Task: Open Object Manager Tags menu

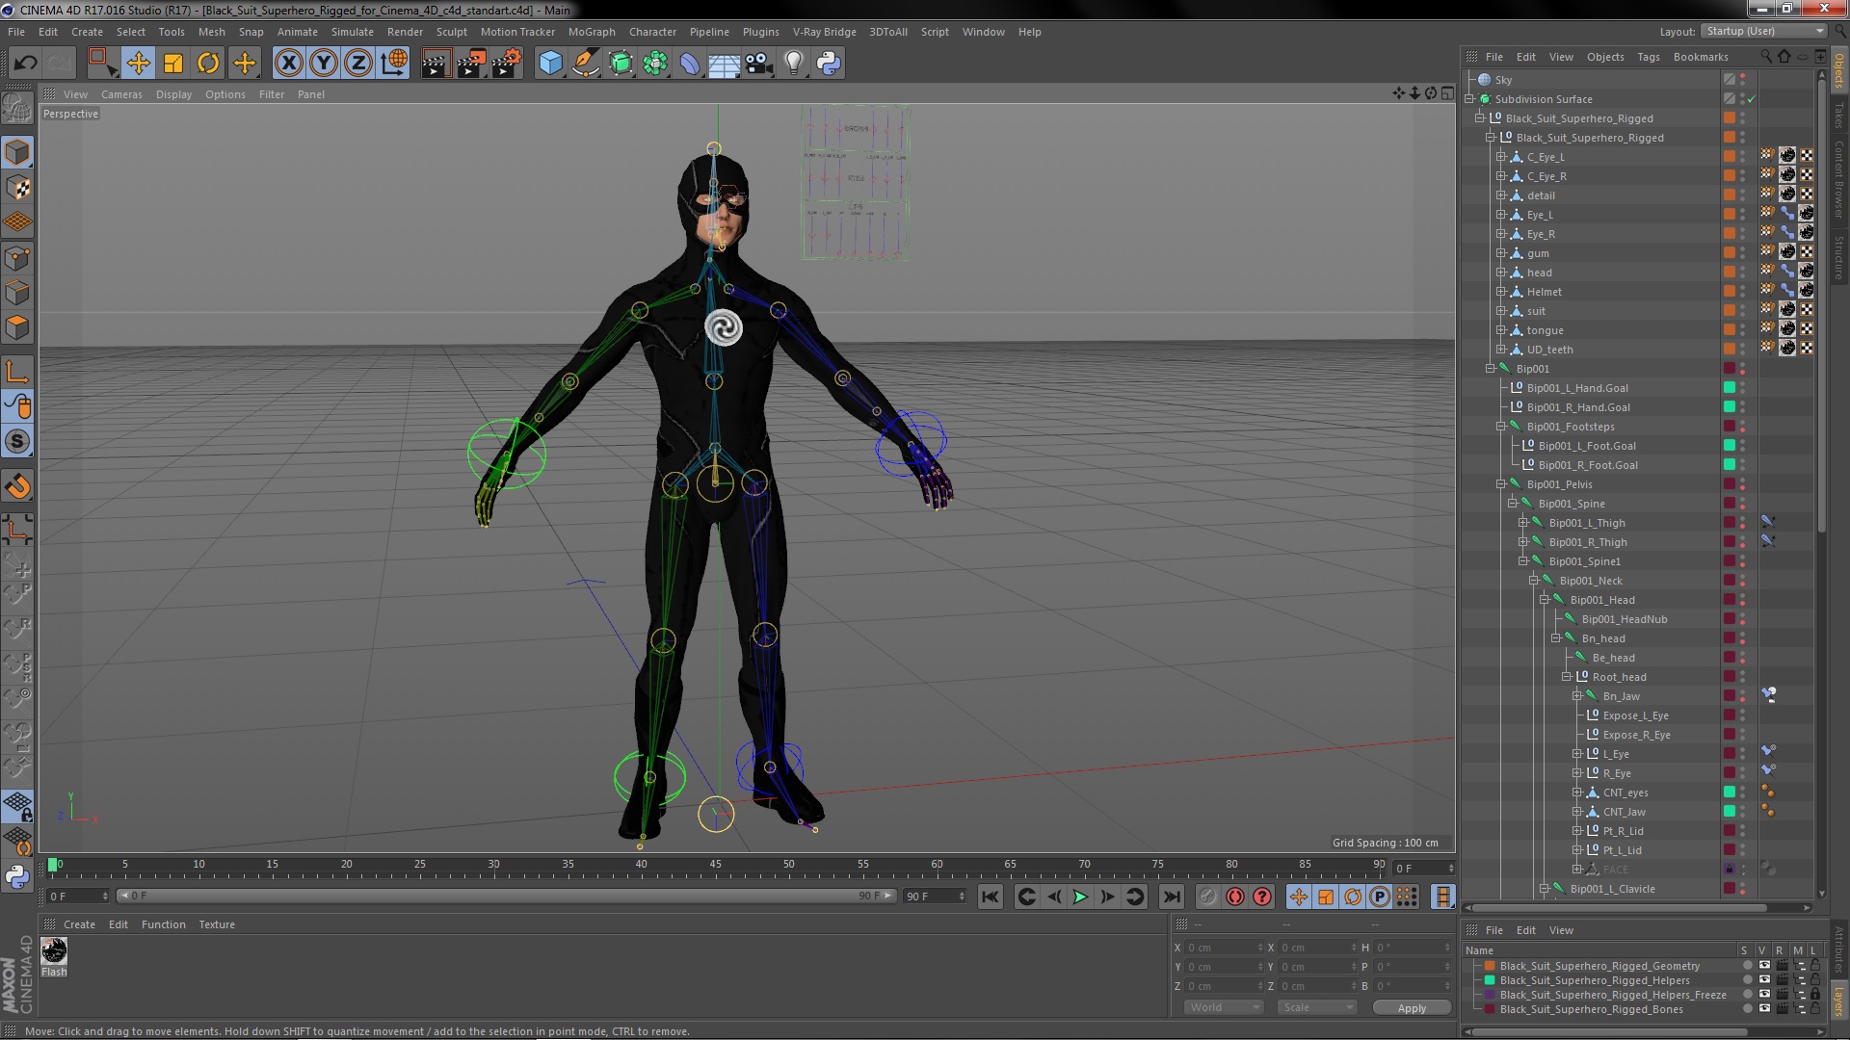Action: pyautogui.click(x=1648, y=57)
